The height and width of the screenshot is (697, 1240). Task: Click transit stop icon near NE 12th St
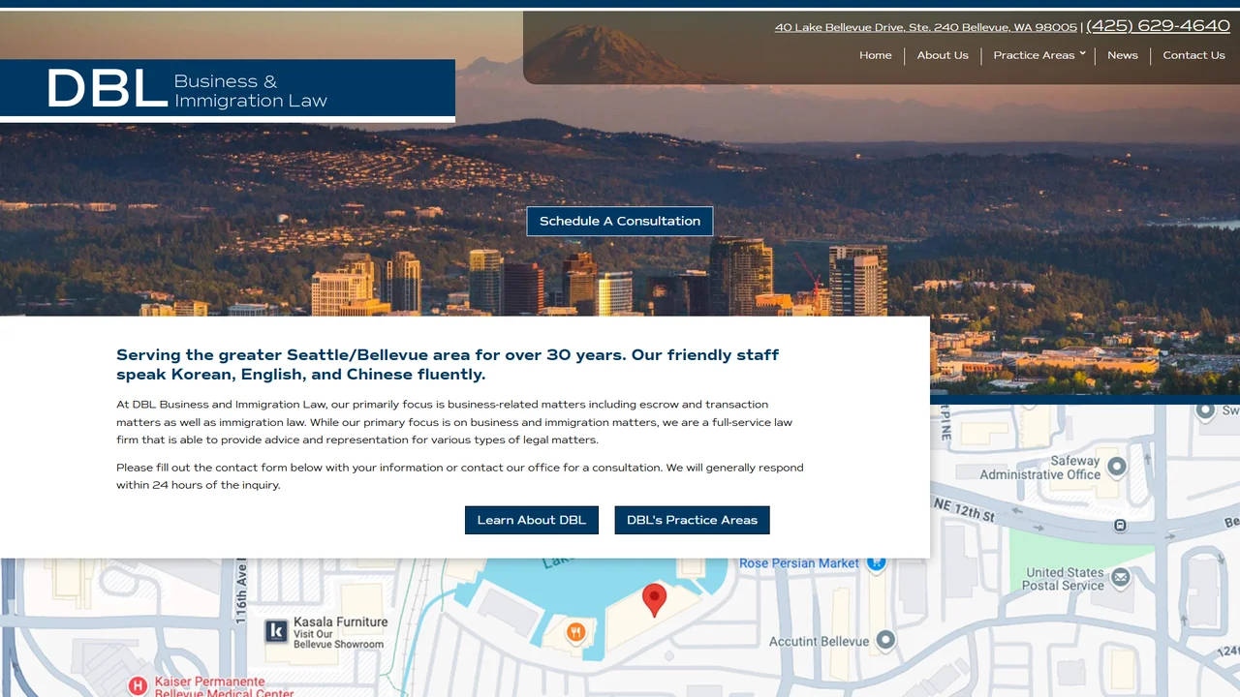tap(1120, 526)
